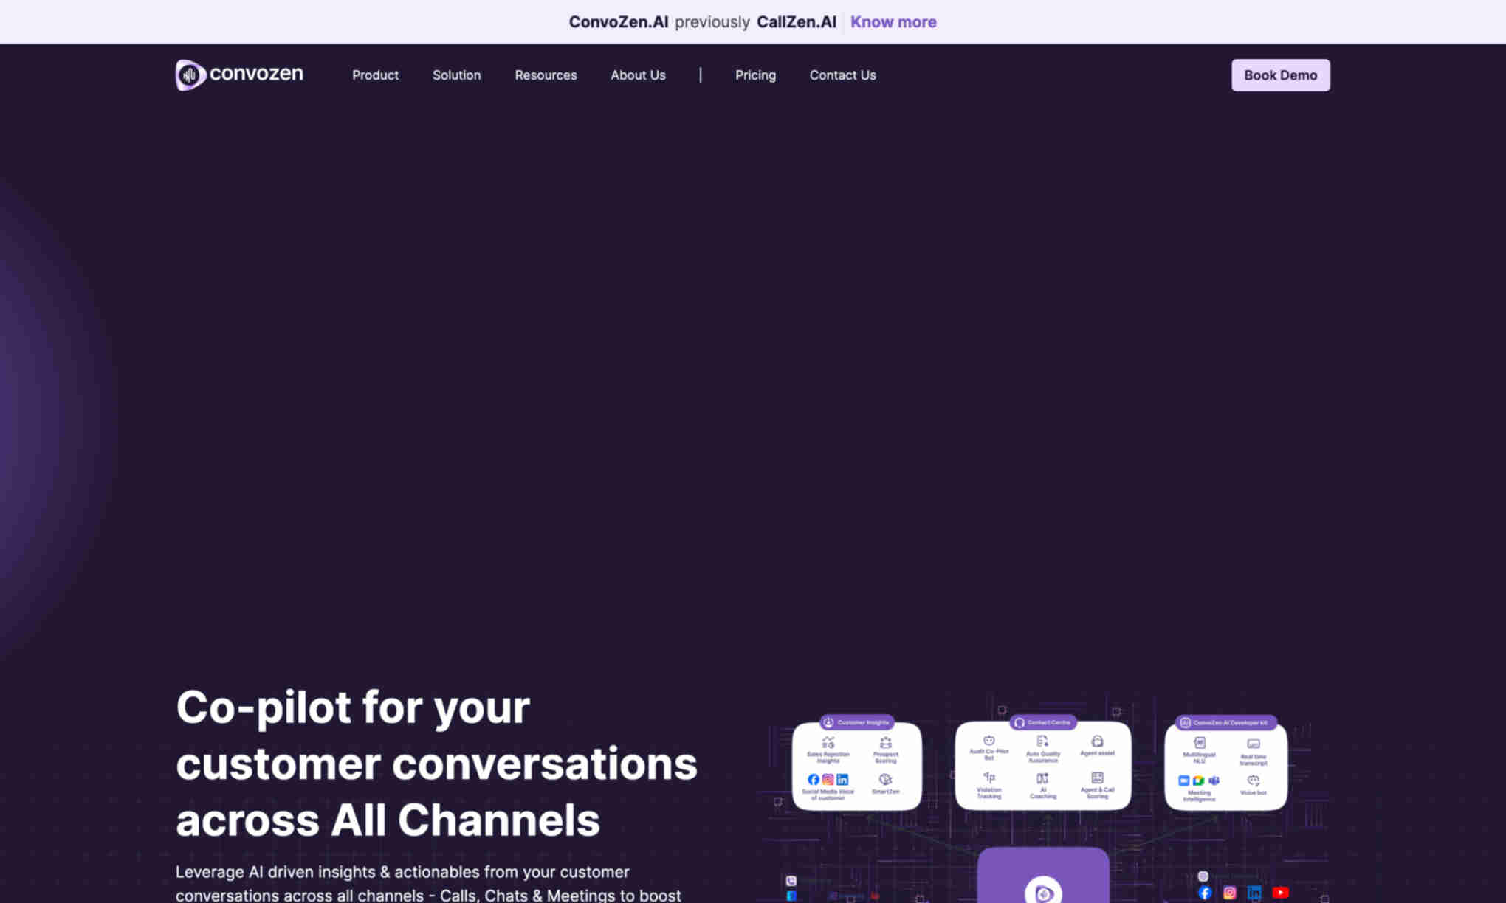
Task: Expand the Resources navigation dropdown
Action: point(546,75)
